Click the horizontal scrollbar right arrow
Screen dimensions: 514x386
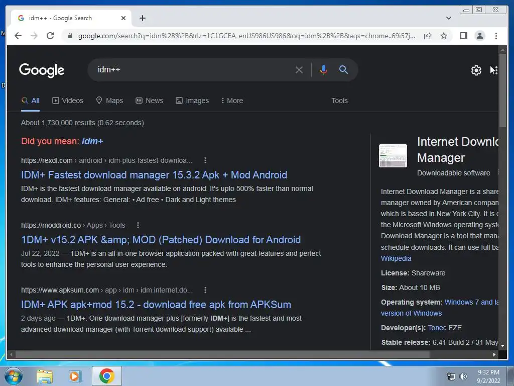(x=494, y=354)
